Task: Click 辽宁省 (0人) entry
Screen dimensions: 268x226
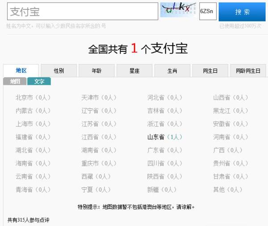Action: [99, 111]
